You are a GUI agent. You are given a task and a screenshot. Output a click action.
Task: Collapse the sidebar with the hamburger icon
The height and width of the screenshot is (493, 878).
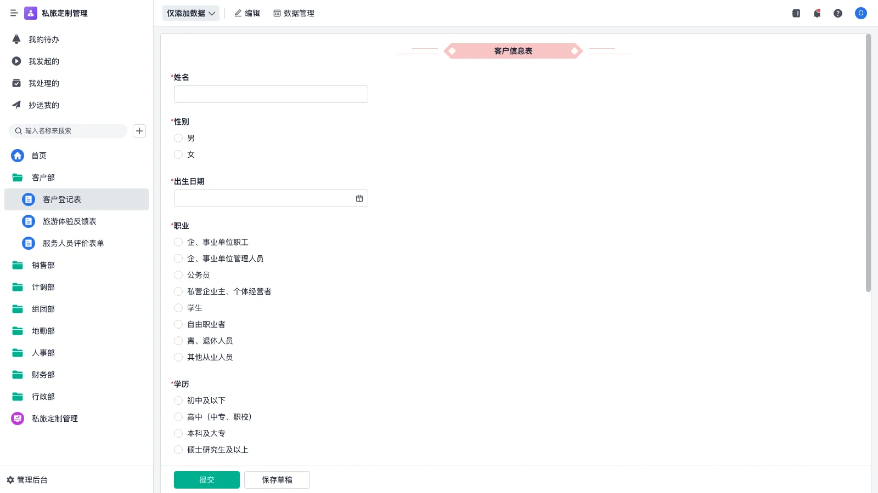tap(14, 13)
